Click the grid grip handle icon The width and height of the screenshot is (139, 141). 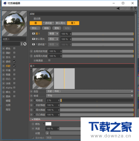tap(4, 8)
